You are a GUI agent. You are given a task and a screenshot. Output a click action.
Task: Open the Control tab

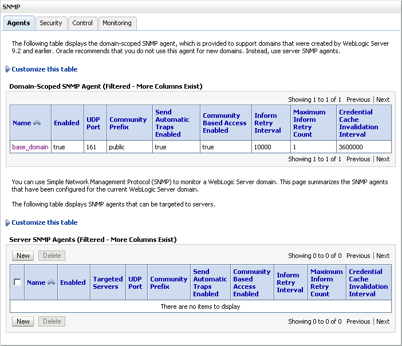(x=82, y=23)
